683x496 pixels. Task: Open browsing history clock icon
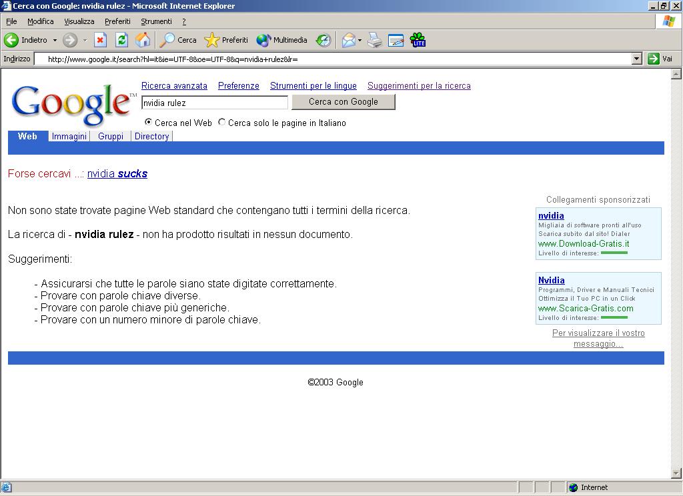323,40
